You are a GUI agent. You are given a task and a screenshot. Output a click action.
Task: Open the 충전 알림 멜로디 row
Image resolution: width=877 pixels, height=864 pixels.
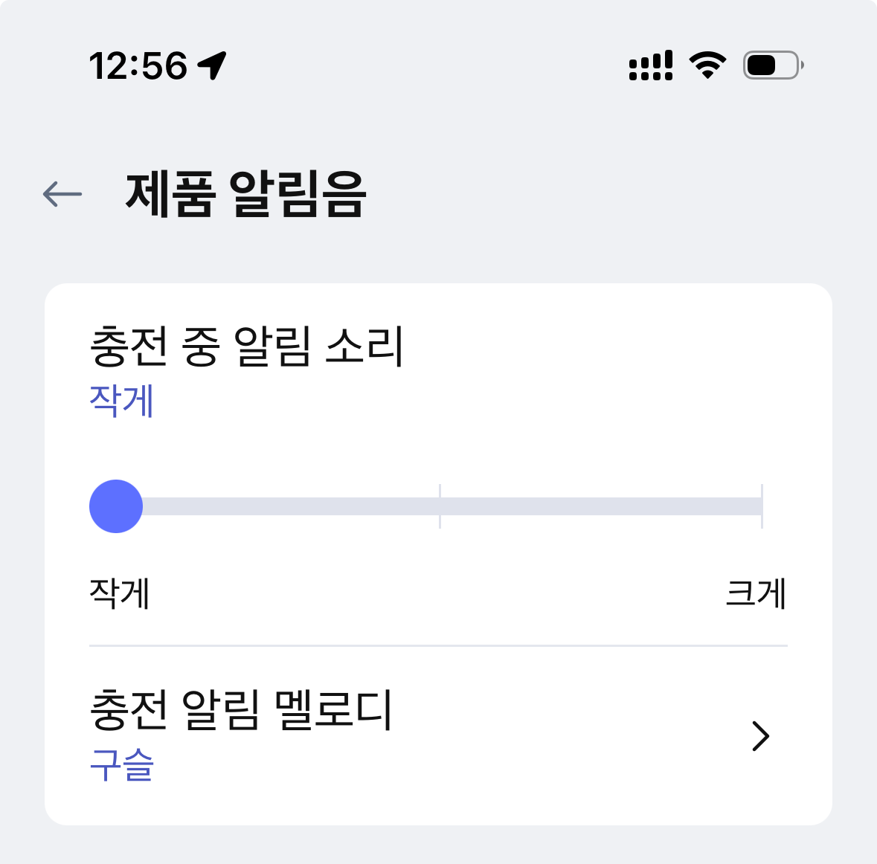coord(437,736)
